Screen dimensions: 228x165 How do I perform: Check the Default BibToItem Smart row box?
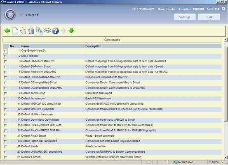5,67
